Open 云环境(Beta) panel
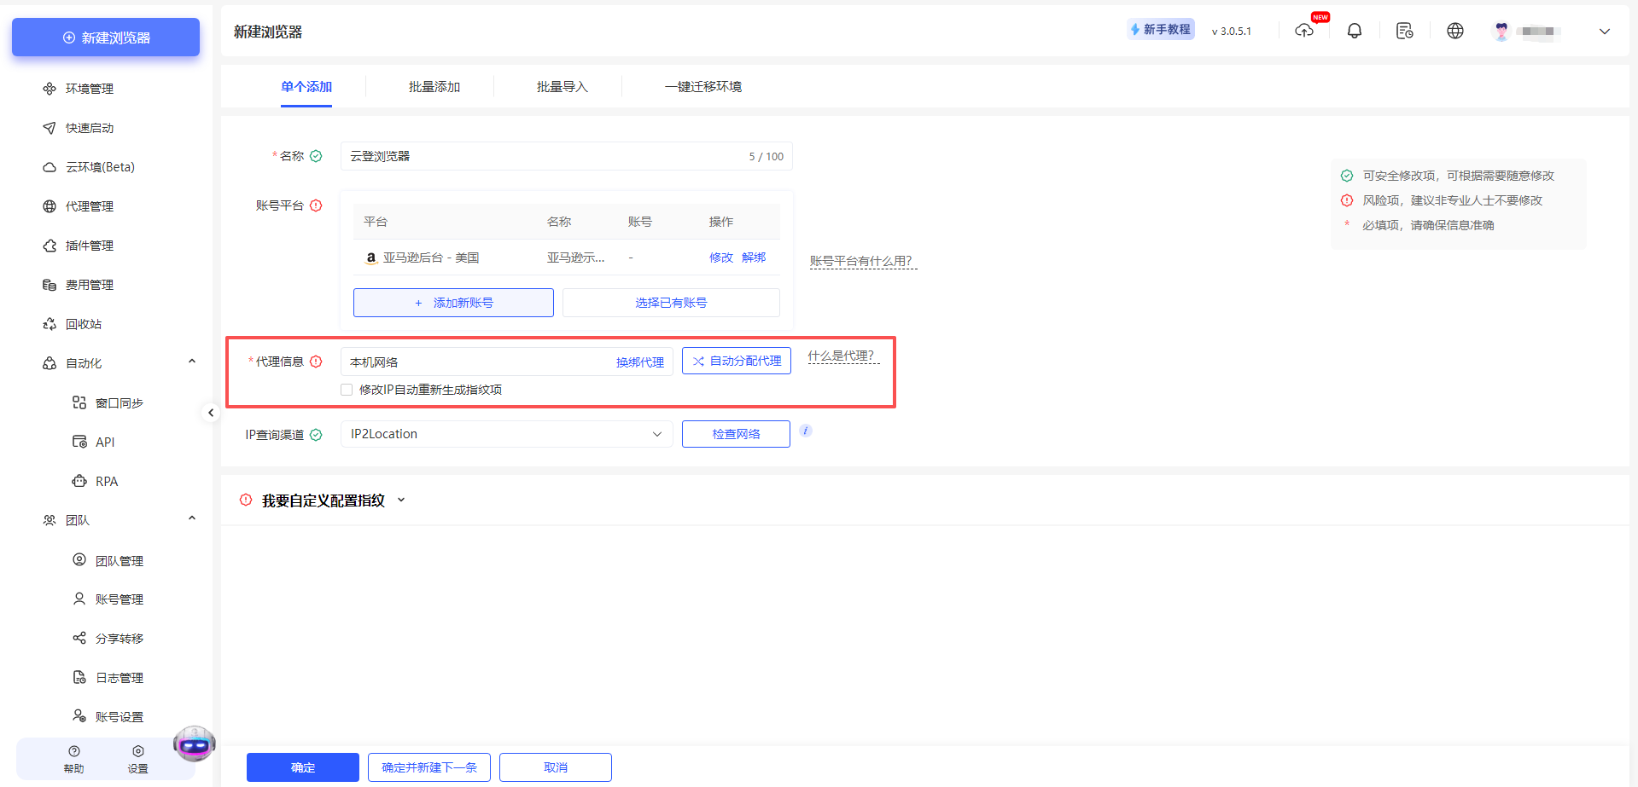The height and width of the screenshot is (787, 1638). pyautogui.click(x=100, y=166)
